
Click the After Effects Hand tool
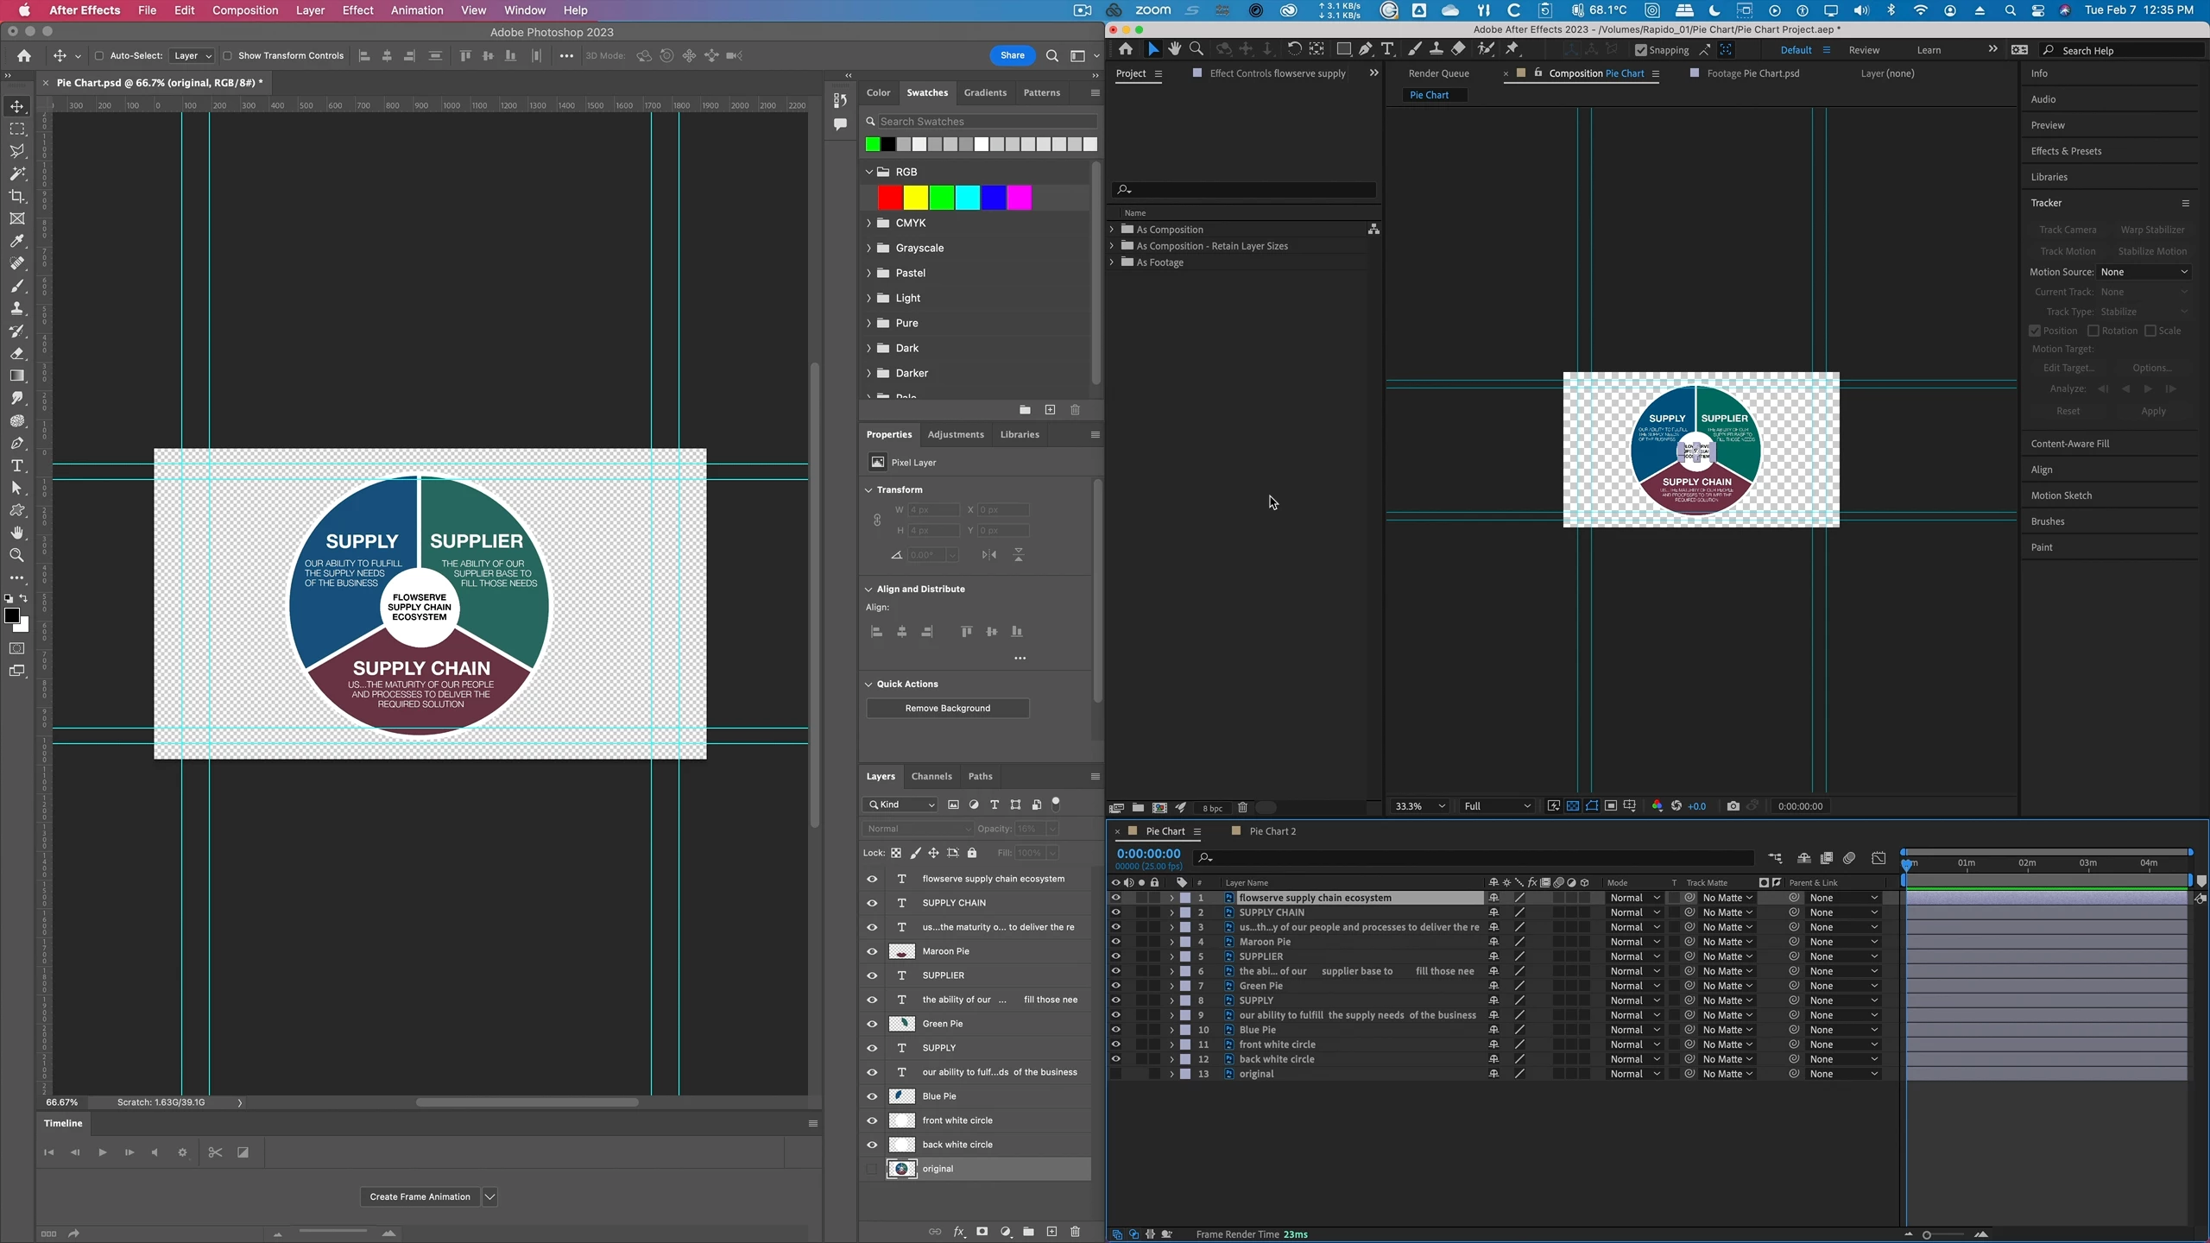pyautogui.click(x=1174, y=49)
